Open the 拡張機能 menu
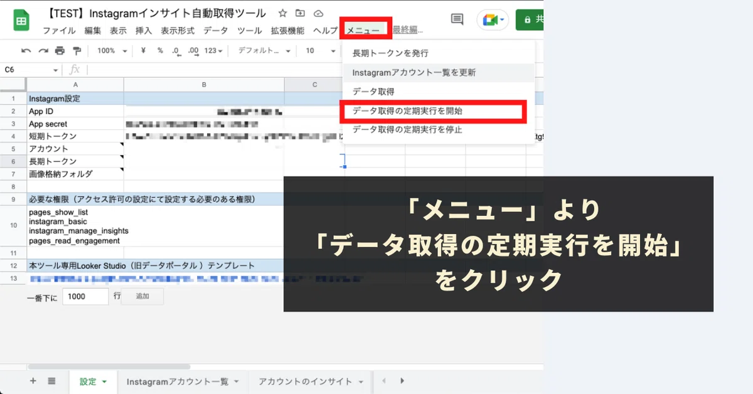The image size is (753, 394). point(287,31)
